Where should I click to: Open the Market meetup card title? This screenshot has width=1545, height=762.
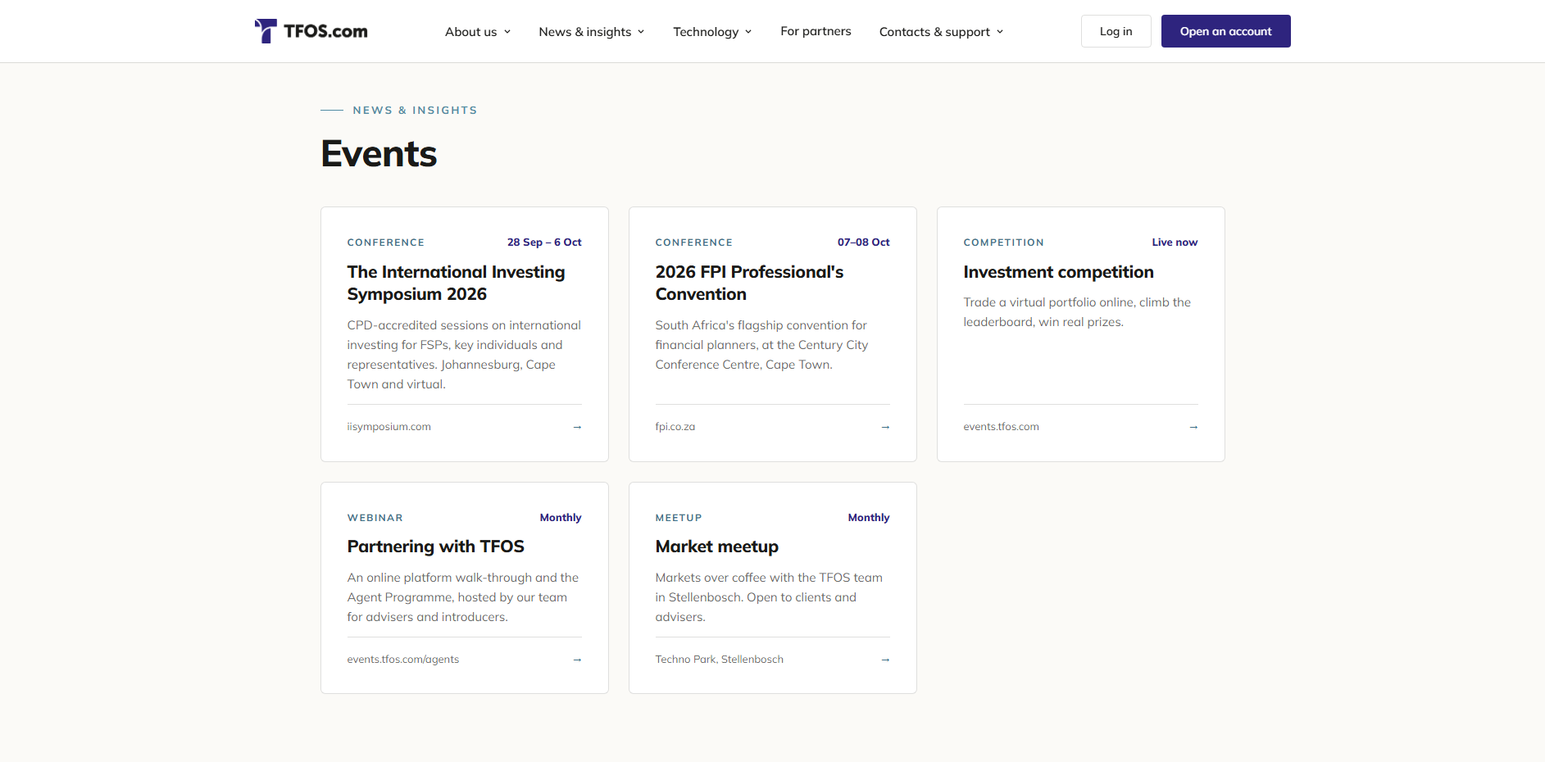click(716, 547)
